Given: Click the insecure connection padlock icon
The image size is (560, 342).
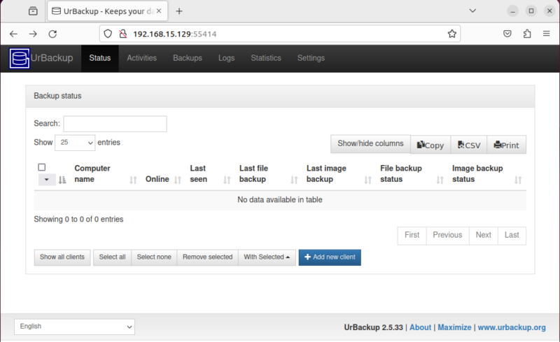Looking at the screenshot, I should 123,34.
